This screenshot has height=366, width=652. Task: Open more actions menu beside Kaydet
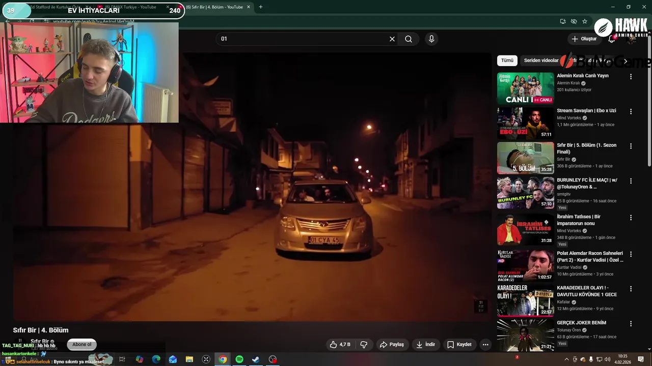485,344
